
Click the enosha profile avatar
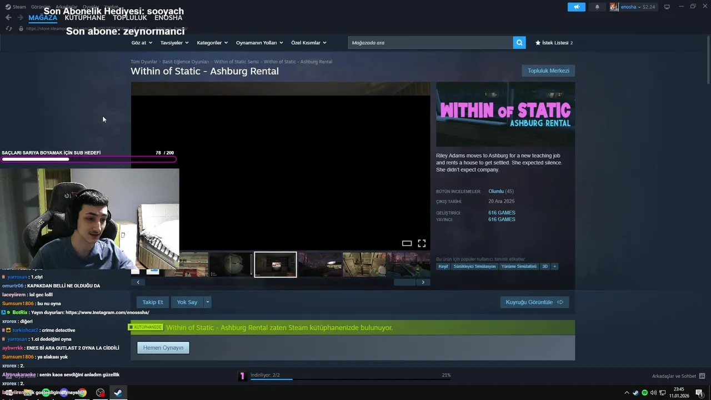pyautogui.click(x=614, y=7)
